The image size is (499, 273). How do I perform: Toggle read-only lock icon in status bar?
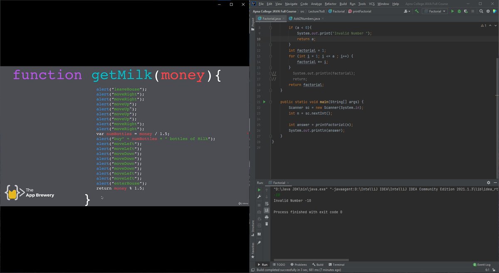(x=494, y=270)
